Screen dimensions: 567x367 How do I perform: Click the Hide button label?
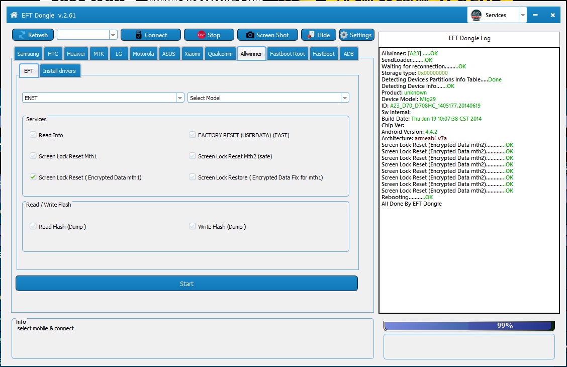pyautogui.click(x=323, y=35)
